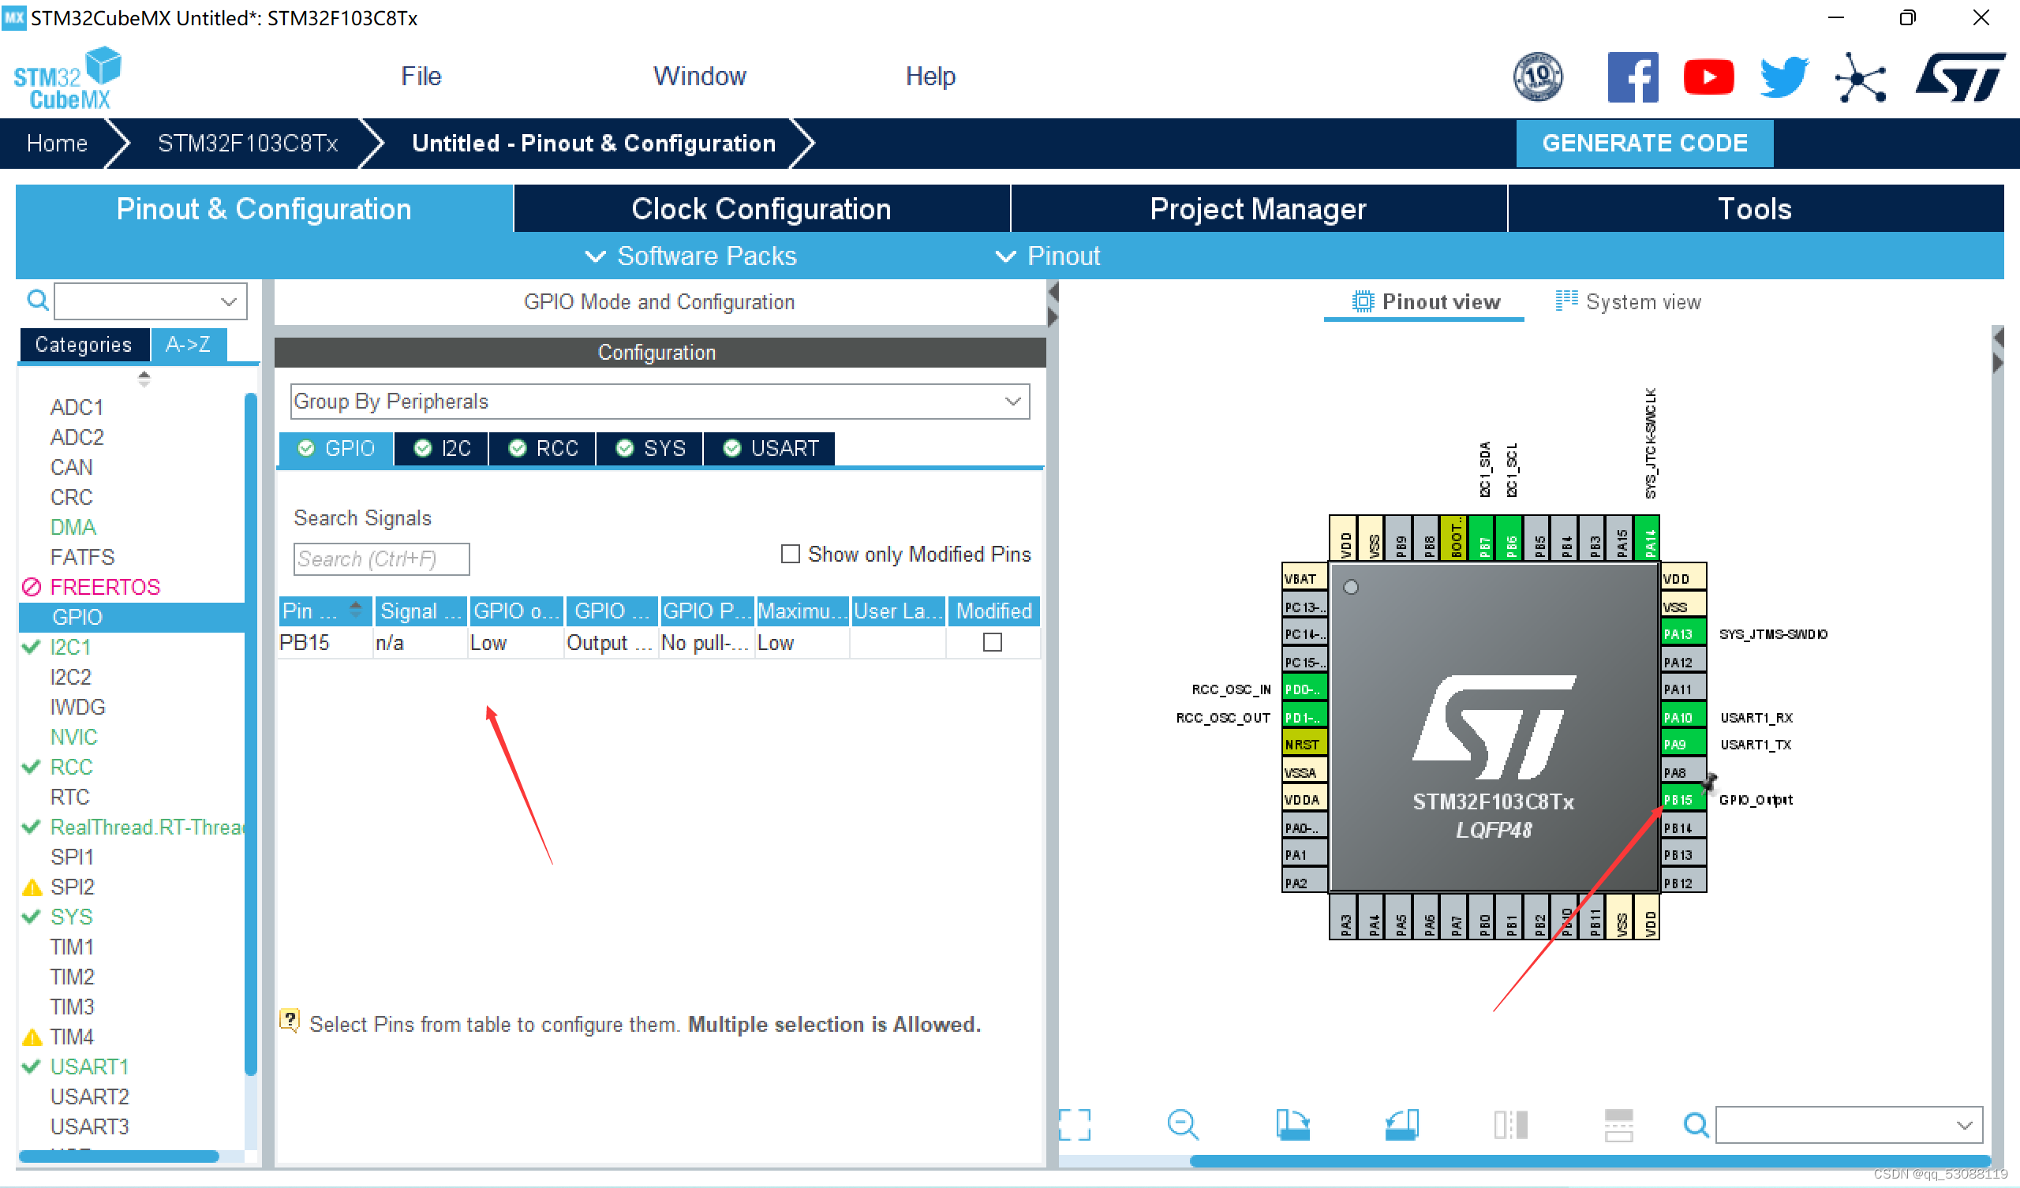Screen dimensions: 2020x1188
Task: Open the Help menu
Action: (930, 77)
